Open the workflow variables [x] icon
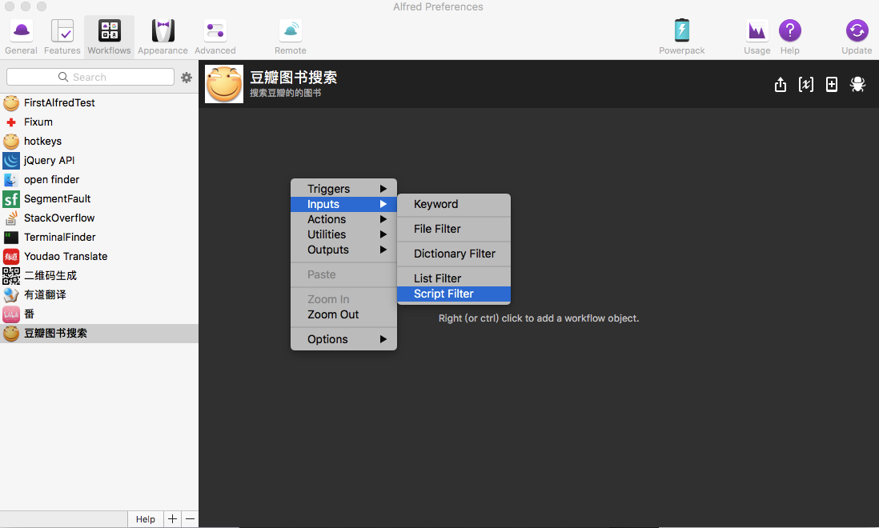The height and width of the screenshot is (528, 879). 806,85
